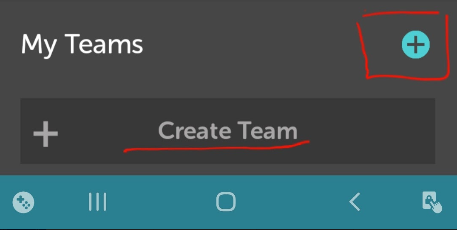The image size is (457, 230).
Task: Open recent apps with three-bars icon
Action: click(98, 202)
